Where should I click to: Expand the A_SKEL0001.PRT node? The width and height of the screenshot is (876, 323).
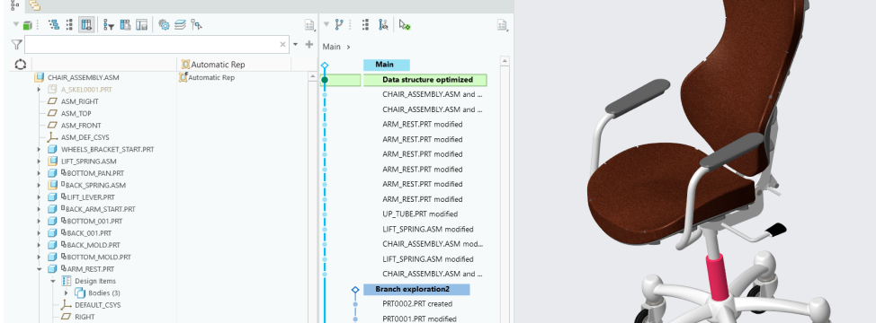click(39, 89)
